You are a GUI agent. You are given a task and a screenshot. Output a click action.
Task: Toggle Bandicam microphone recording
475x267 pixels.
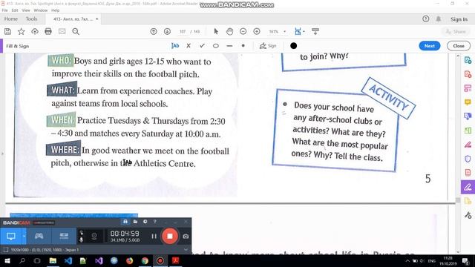tap(81, 240)
